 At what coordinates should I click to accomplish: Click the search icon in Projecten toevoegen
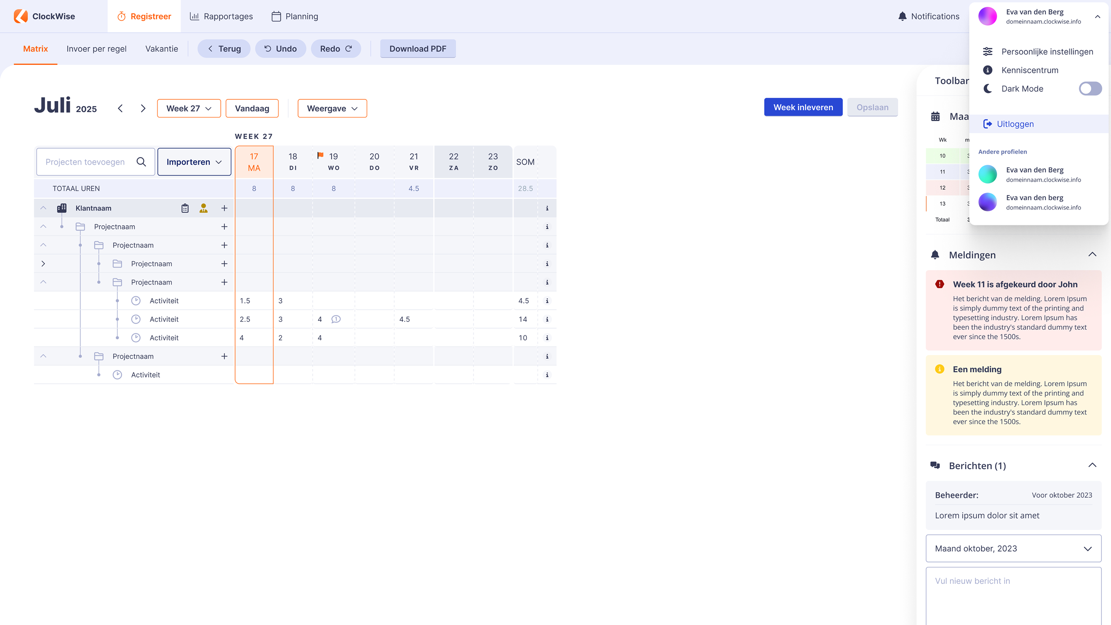pos(141,162)
